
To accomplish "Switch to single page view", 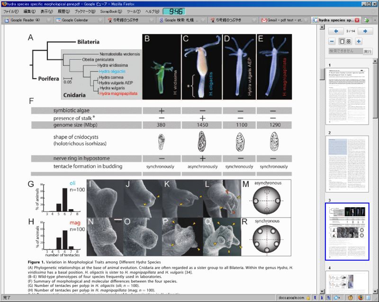I will point(342,41).
